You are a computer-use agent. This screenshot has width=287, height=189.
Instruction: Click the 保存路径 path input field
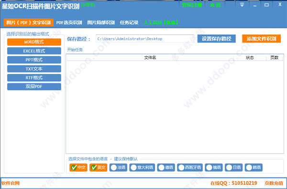click(144, 39)
